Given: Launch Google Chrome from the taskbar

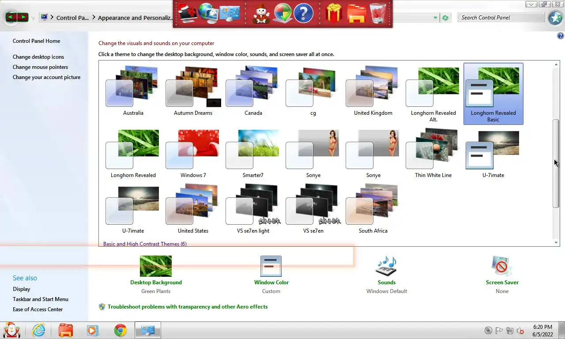Looking at the screenshot, I should point(121,330).
